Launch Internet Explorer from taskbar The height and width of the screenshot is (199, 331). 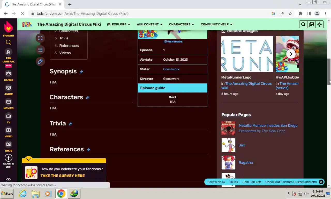23,194
